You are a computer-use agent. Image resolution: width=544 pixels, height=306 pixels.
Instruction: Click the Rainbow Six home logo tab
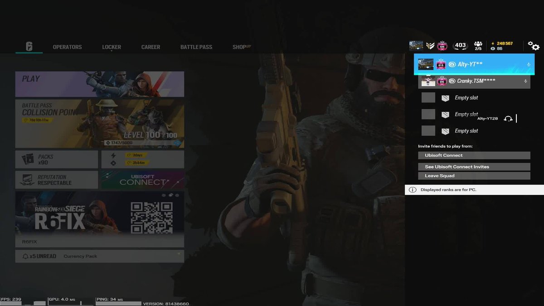click(x=29, y=47)
